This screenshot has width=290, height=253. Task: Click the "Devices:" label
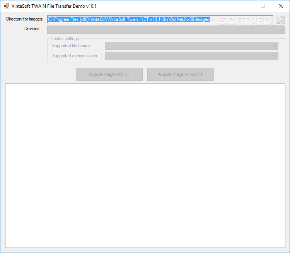point(32,29)
